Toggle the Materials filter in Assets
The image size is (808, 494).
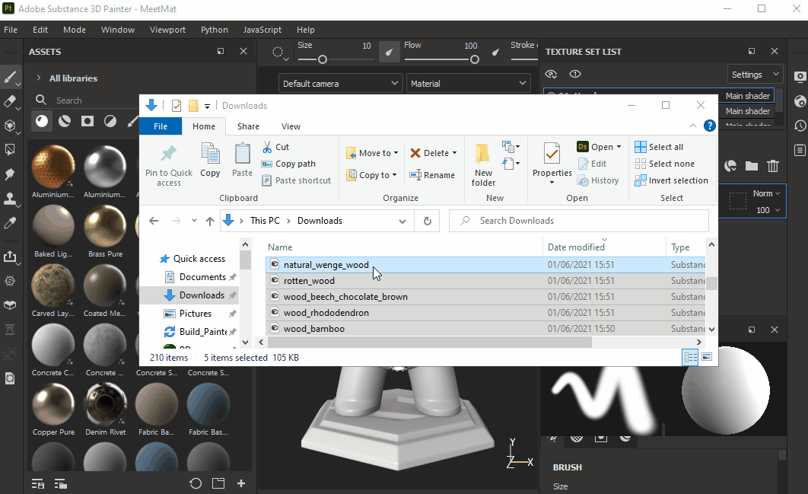pos(42,121)
